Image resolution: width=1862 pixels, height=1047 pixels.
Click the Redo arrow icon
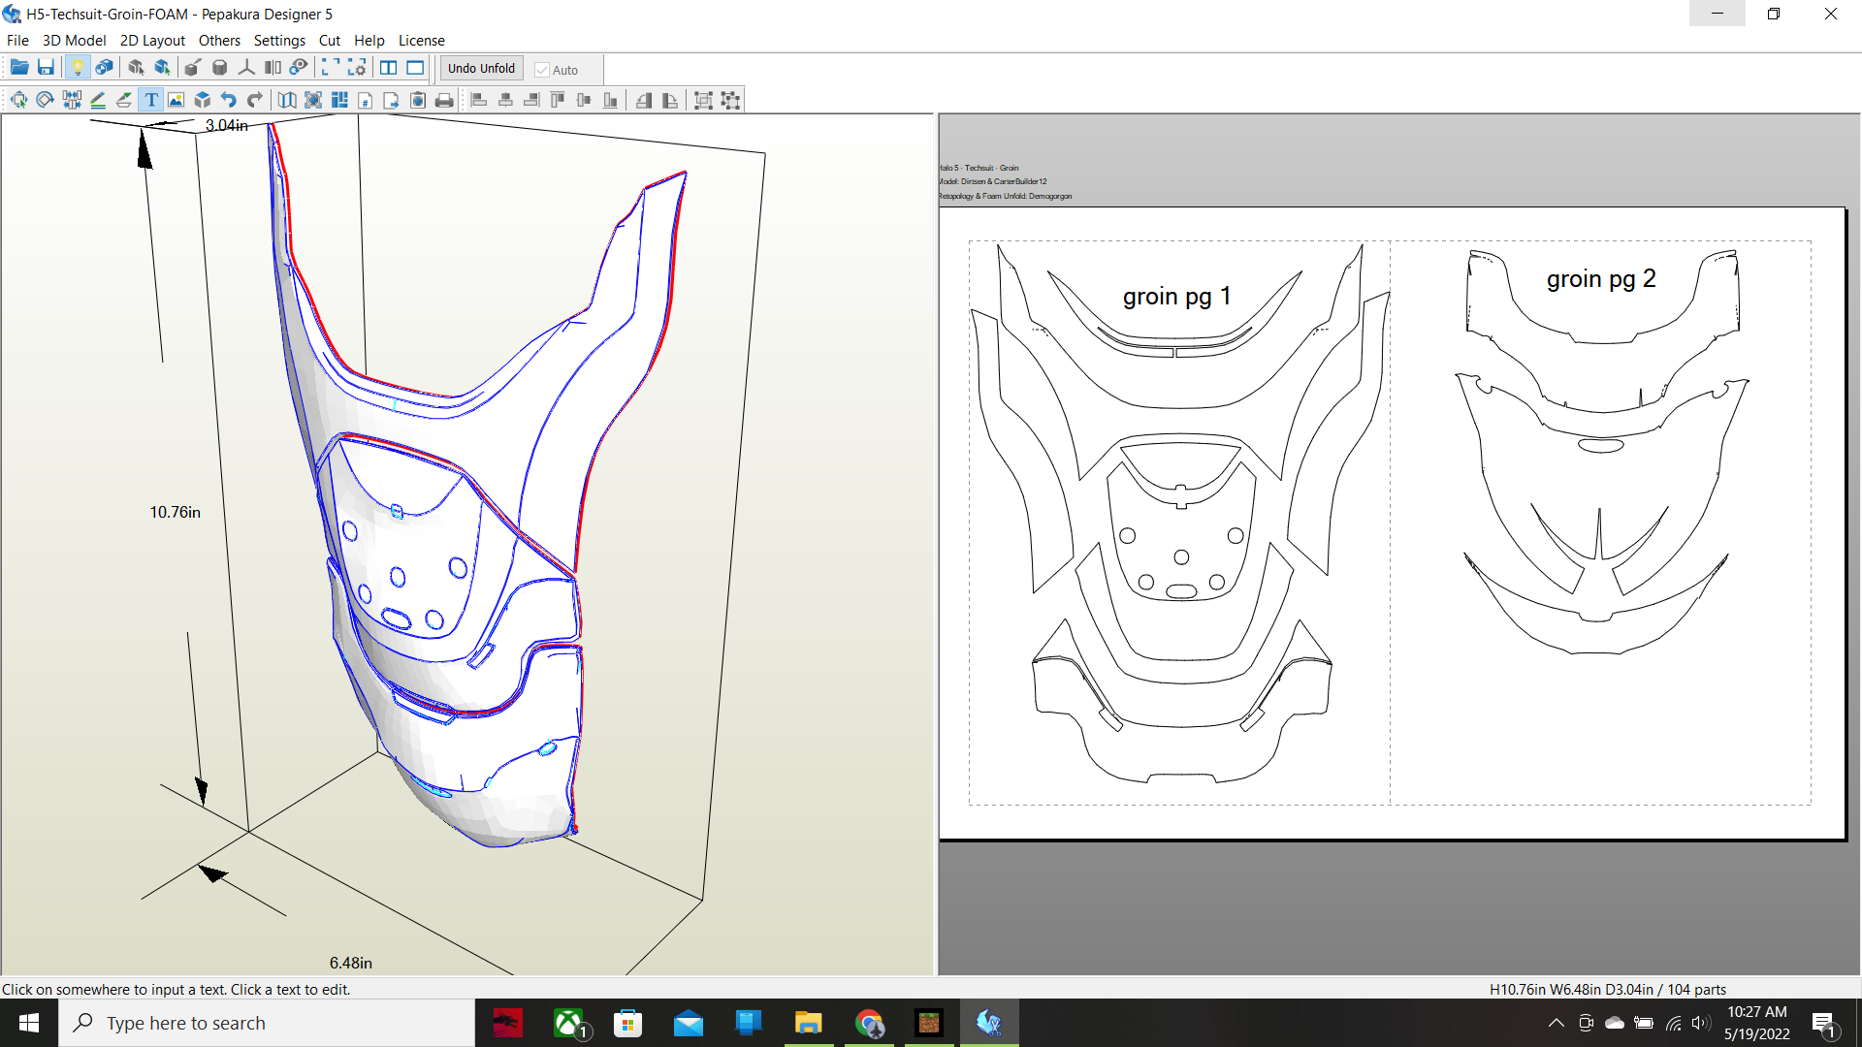255,100
